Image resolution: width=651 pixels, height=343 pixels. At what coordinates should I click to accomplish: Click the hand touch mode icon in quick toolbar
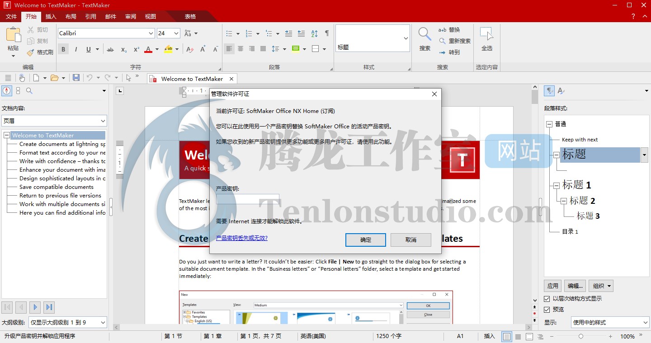coord(22,78)
